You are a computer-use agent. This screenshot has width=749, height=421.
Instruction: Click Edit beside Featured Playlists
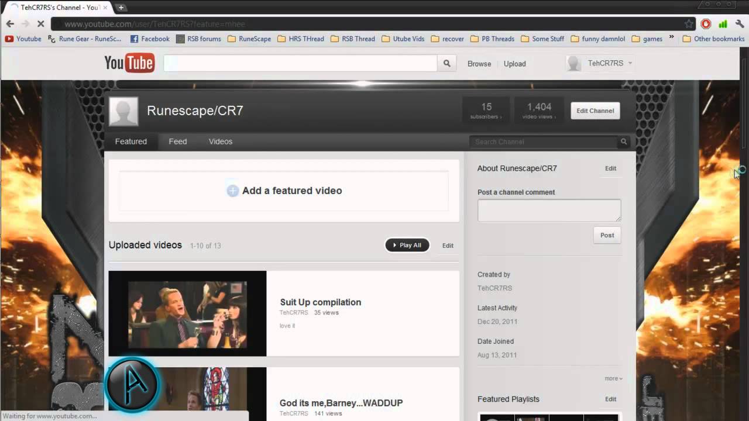610,399
